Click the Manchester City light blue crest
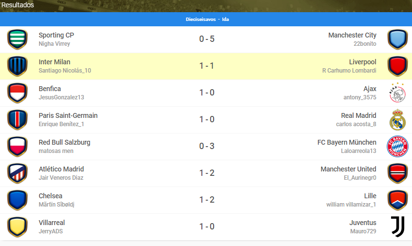Image resolution: width=412 pixels, height=246 pixels. click(397, 39)
